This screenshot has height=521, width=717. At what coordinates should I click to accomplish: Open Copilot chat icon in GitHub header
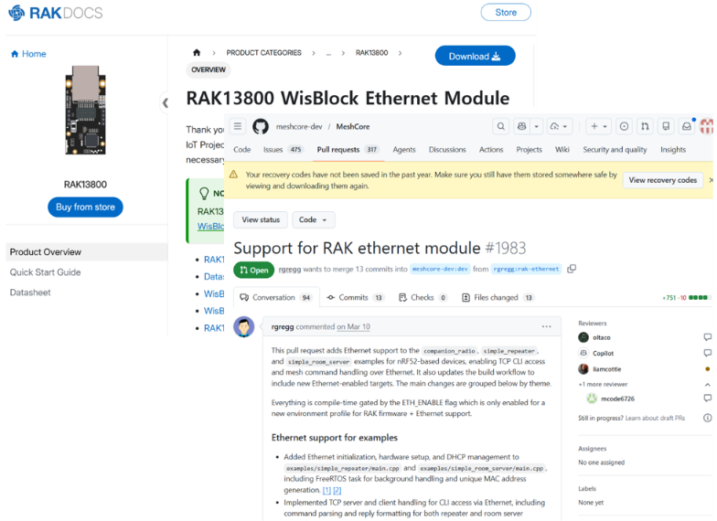click(521, 126)
